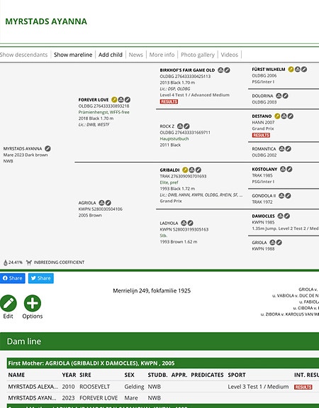The height and width of the screenshot is (408, 319).
Task: Open RESULTS badge in MYRSTADS ALEXA row
Action: click(303, 387)
